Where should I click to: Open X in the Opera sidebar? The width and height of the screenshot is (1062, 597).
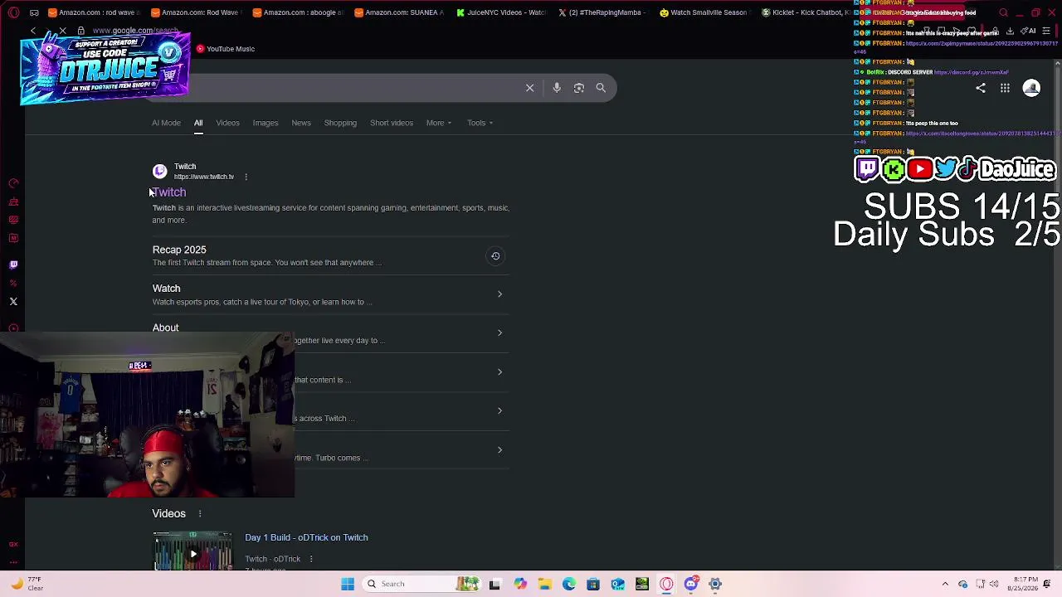click(13, 302)
